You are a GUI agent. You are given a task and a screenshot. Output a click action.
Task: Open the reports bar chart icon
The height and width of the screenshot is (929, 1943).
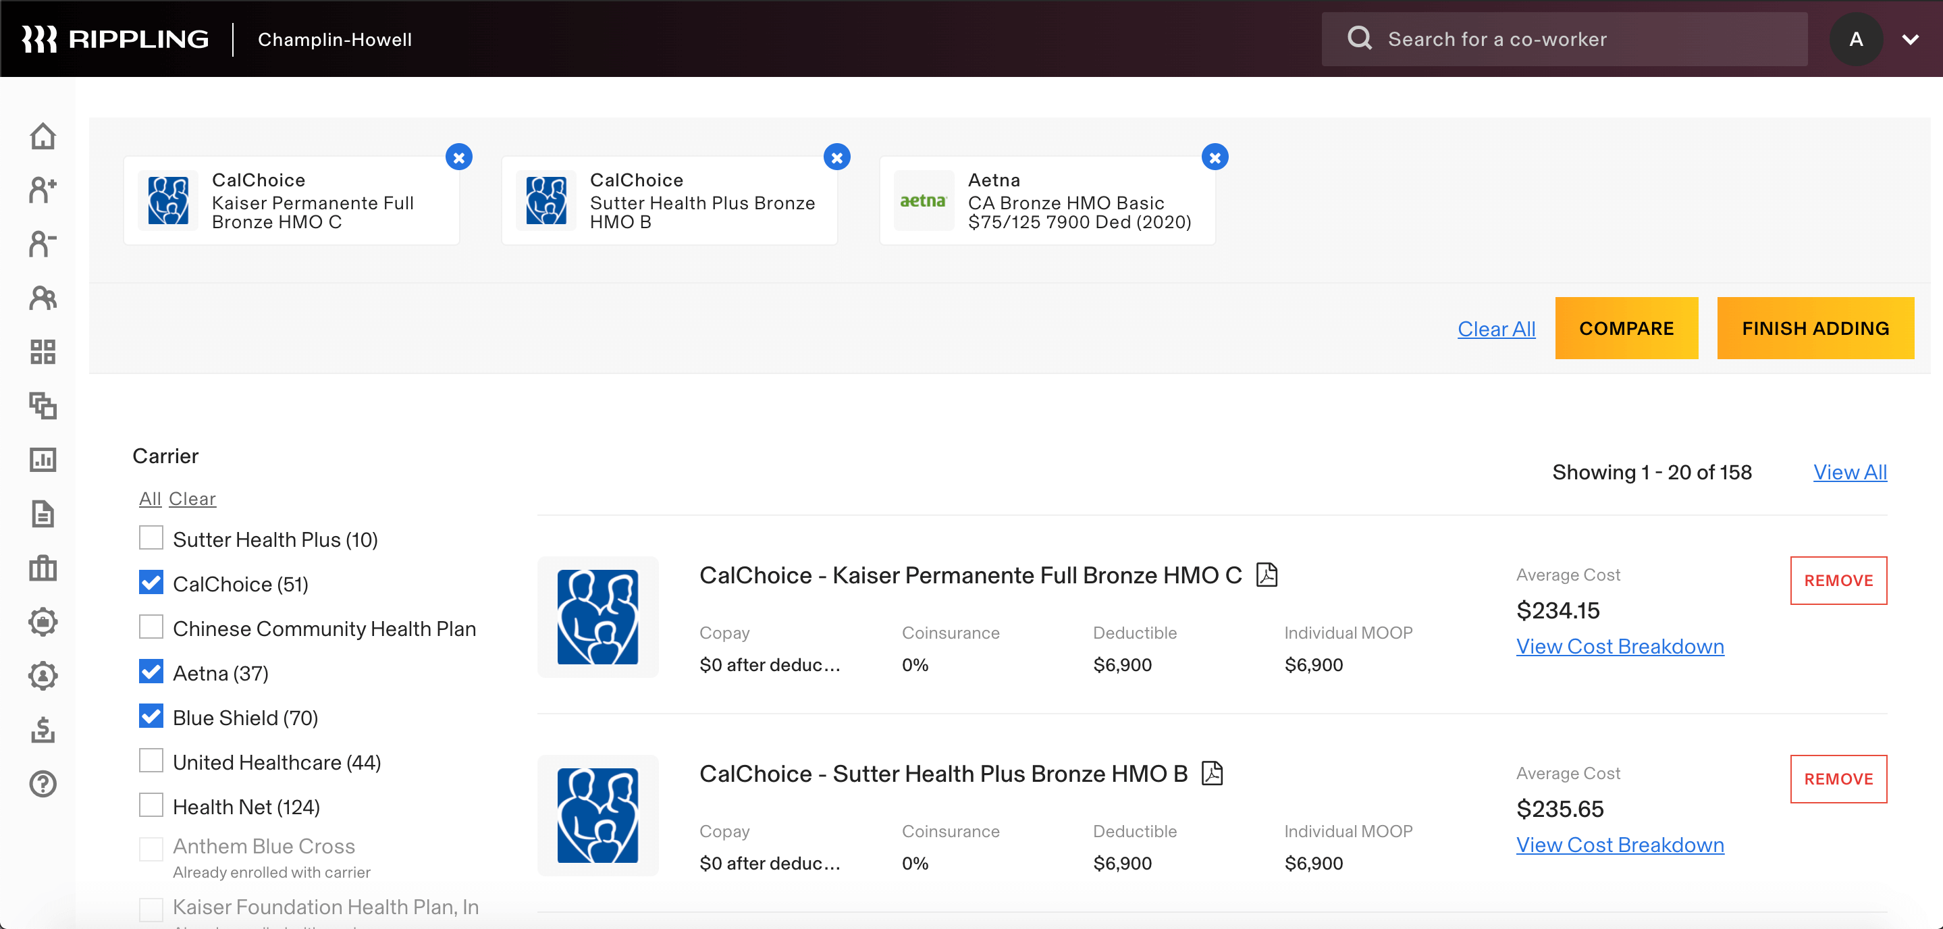tap(43, 459)
